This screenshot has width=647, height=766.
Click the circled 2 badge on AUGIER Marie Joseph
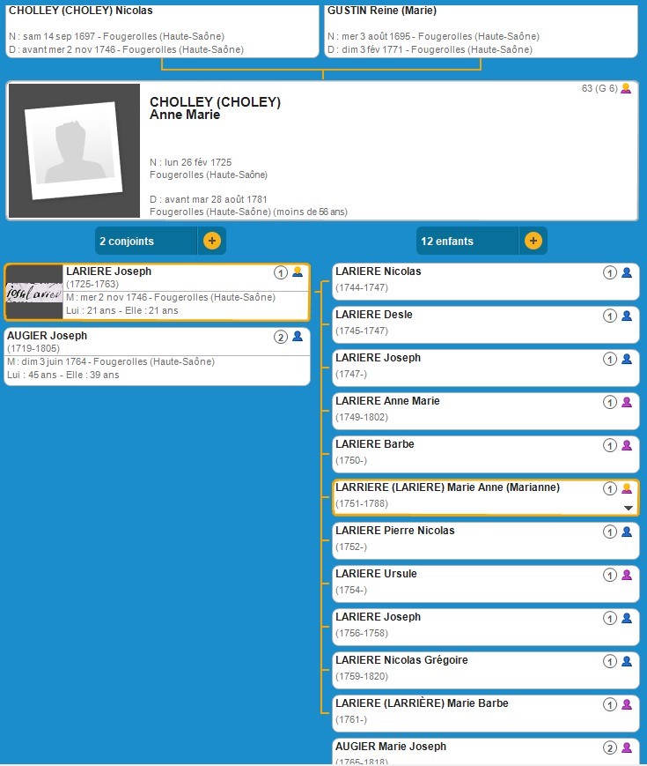coord(609,747)
